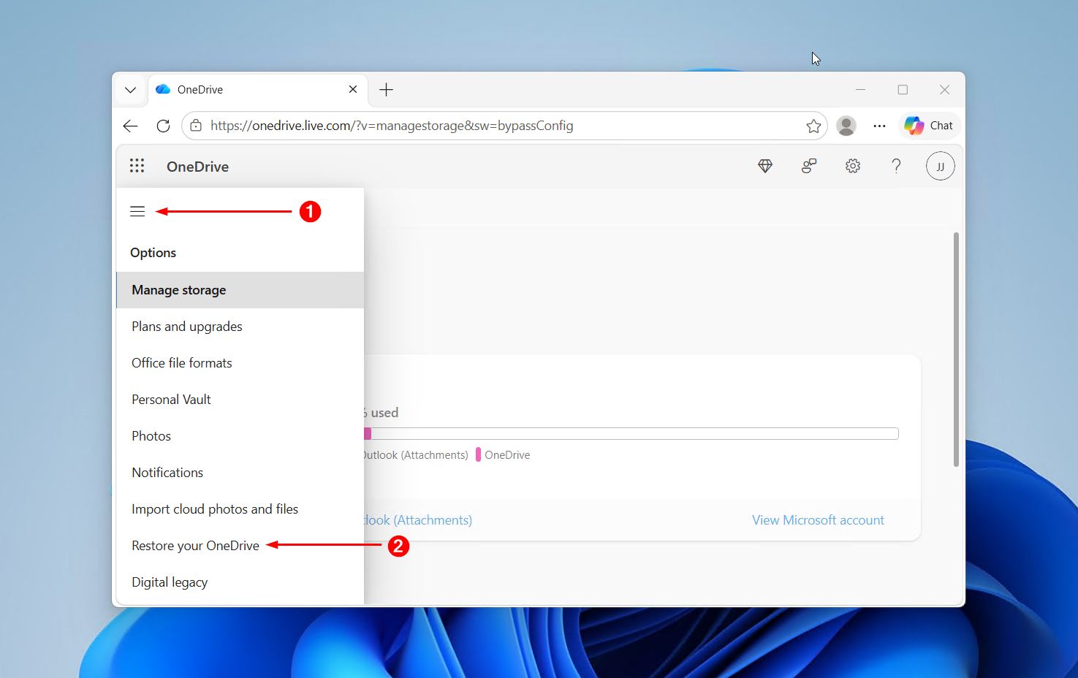View site information lock icon
1078x678 pixels.
click(196, 126)
